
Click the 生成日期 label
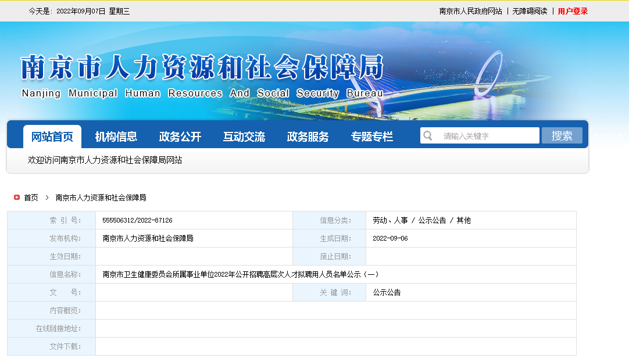[335, 239]
